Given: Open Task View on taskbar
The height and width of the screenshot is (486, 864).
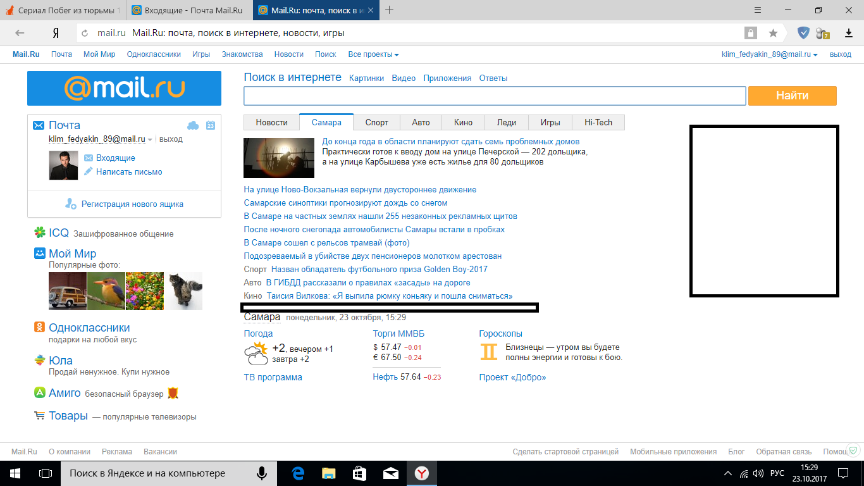Looking at the screenshot, I should pyautogui.click(x=45, y=473).
